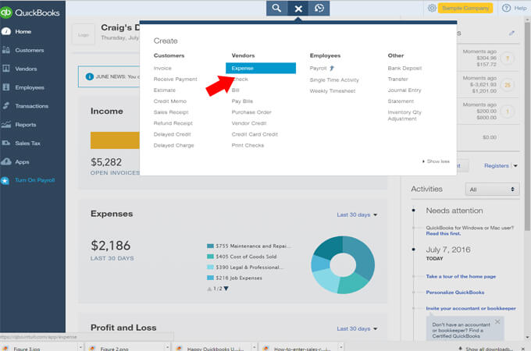Dismiss the accountant tip with X
This screenshot has width=531, height=351.
tap(497, 321)
